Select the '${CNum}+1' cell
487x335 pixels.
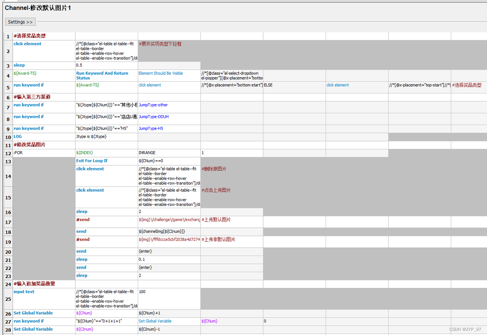(x=169, y=313)
